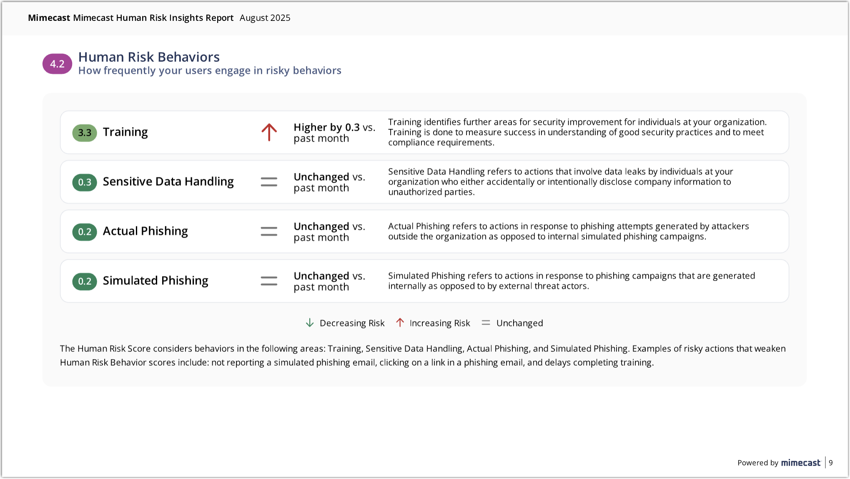Viewport: 850px width, 479px height.
Task: Click the 0.2 Simulated Phishing score badge
Action: [x=85, y=281]
